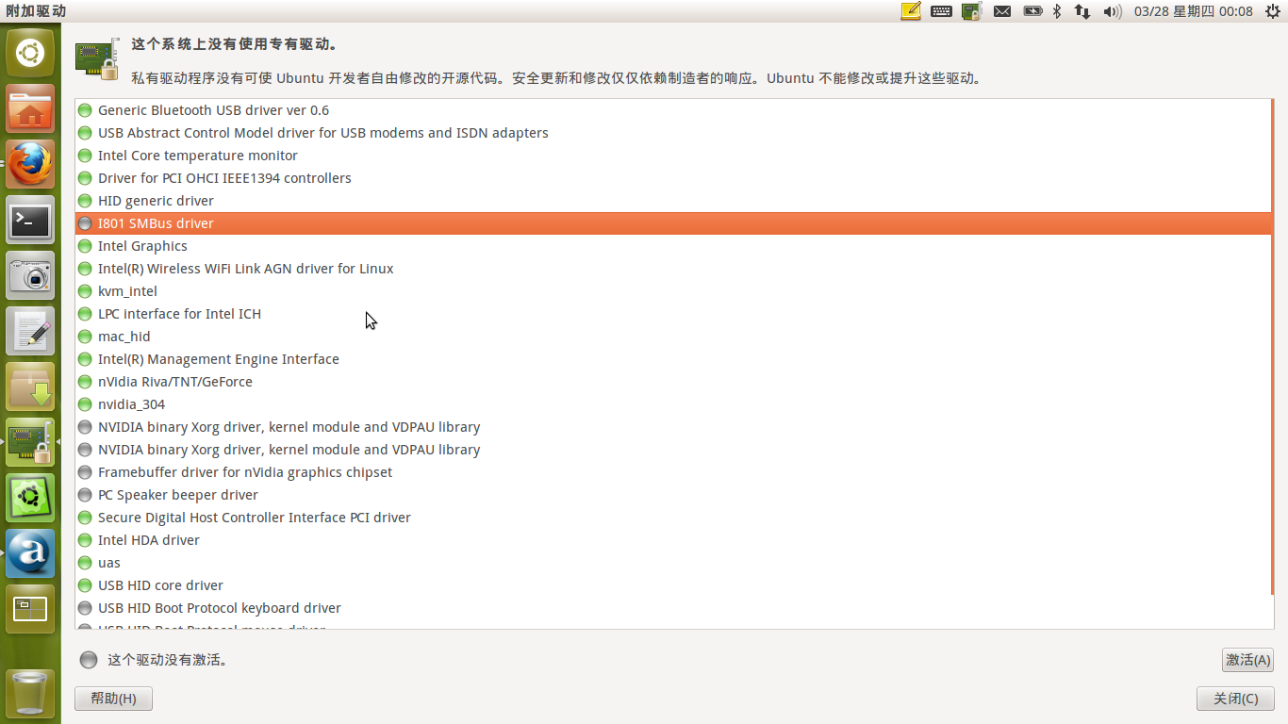The width and height of the screenshot is (1288, 724).
Task: Open the sound volume indicator
Action: [x=1112, y=11]
